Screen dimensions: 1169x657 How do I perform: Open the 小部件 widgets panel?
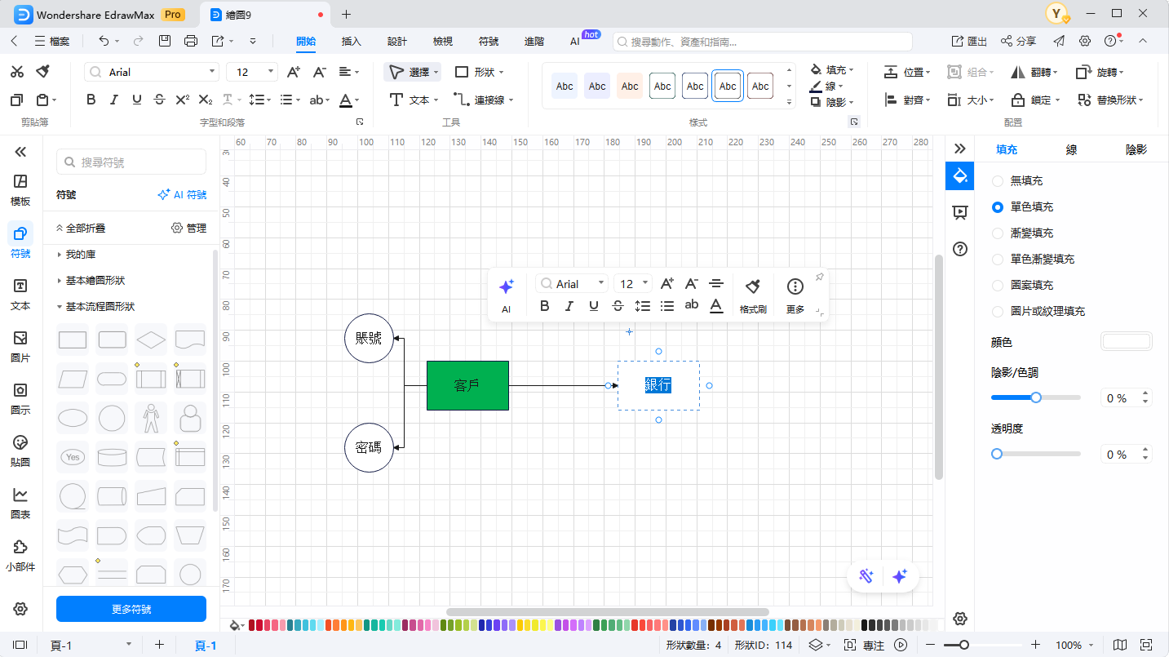20,555
